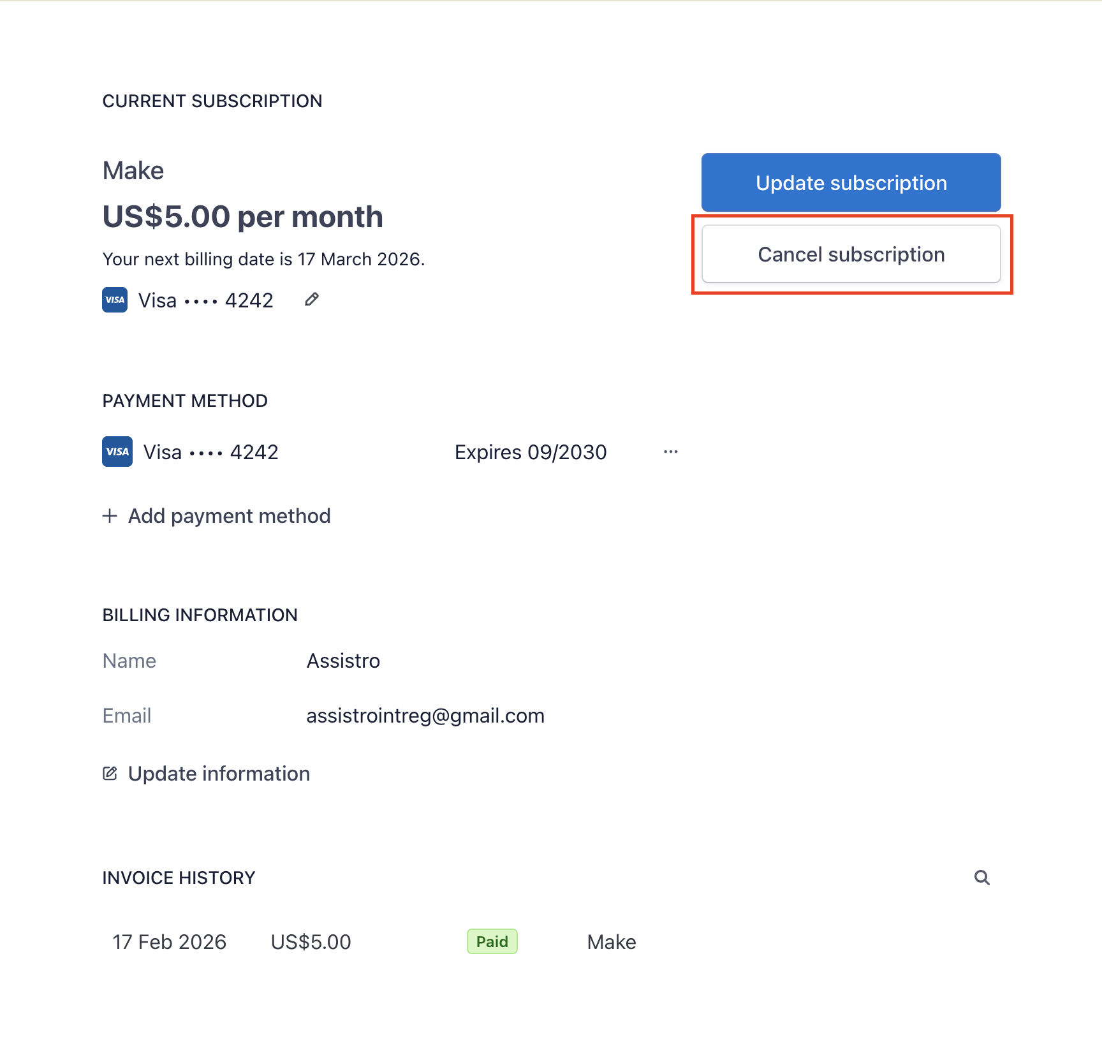This screenshot has width=1102, height=1037.
Task: Click the edit icon beside Update information
Action: click(110, 774)
